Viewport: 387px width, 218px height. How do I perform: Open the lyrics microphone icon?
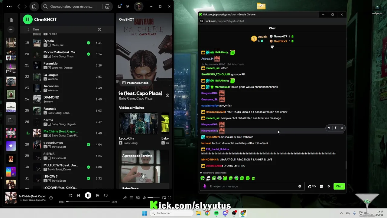[125, 198]
